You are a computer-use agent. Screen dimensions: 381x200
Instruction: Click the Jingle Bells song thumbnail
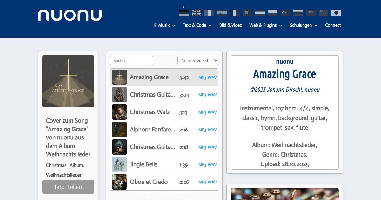click(119, 164)
